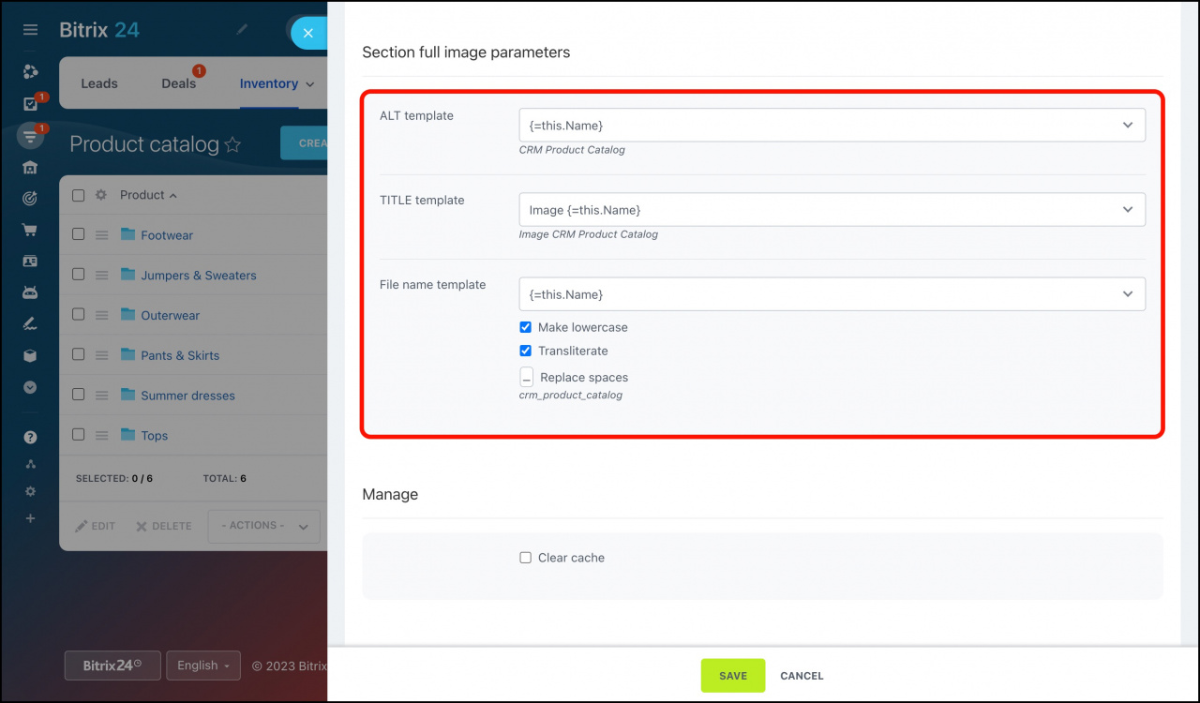This screenshot has width=1200, height=703.
Task: Enable the Clear cache checkbox
Action: pyautogui.click(x=525, y=558)
